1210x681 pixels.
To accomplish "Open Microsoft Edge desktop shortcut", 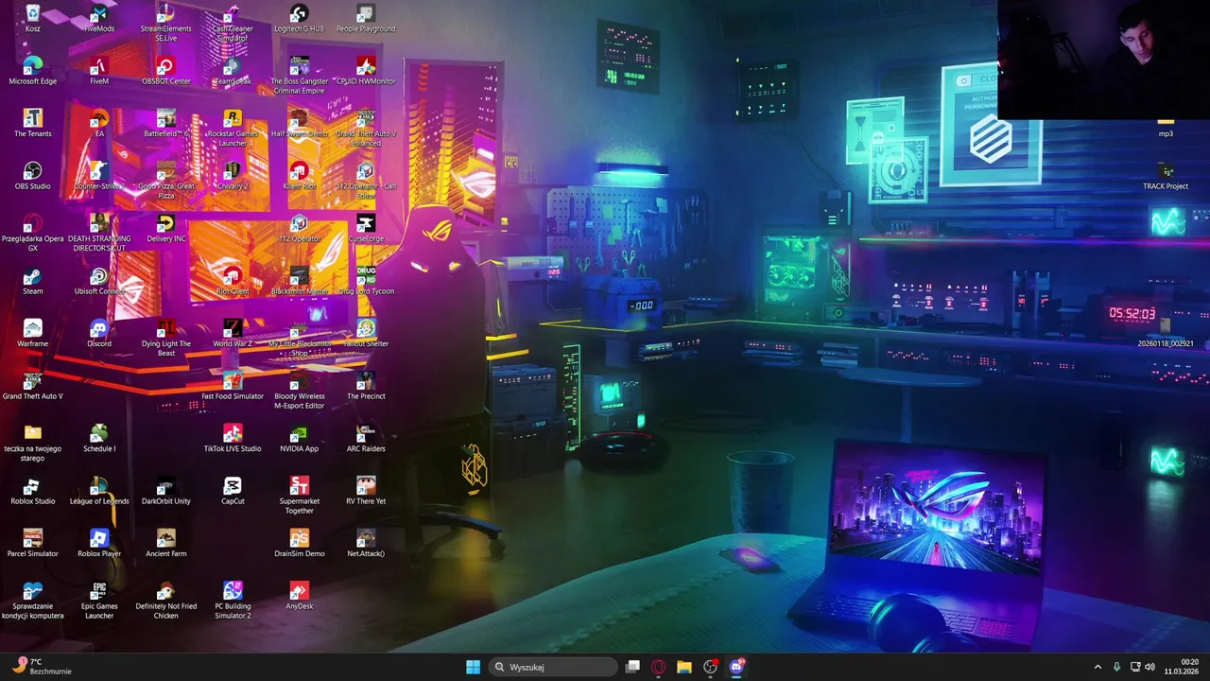I will [33, 71].
